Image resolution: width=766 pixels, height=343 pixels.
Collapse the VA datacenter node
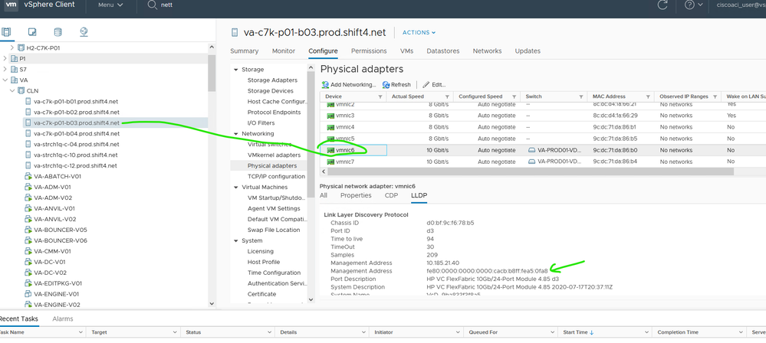[5, 80]
